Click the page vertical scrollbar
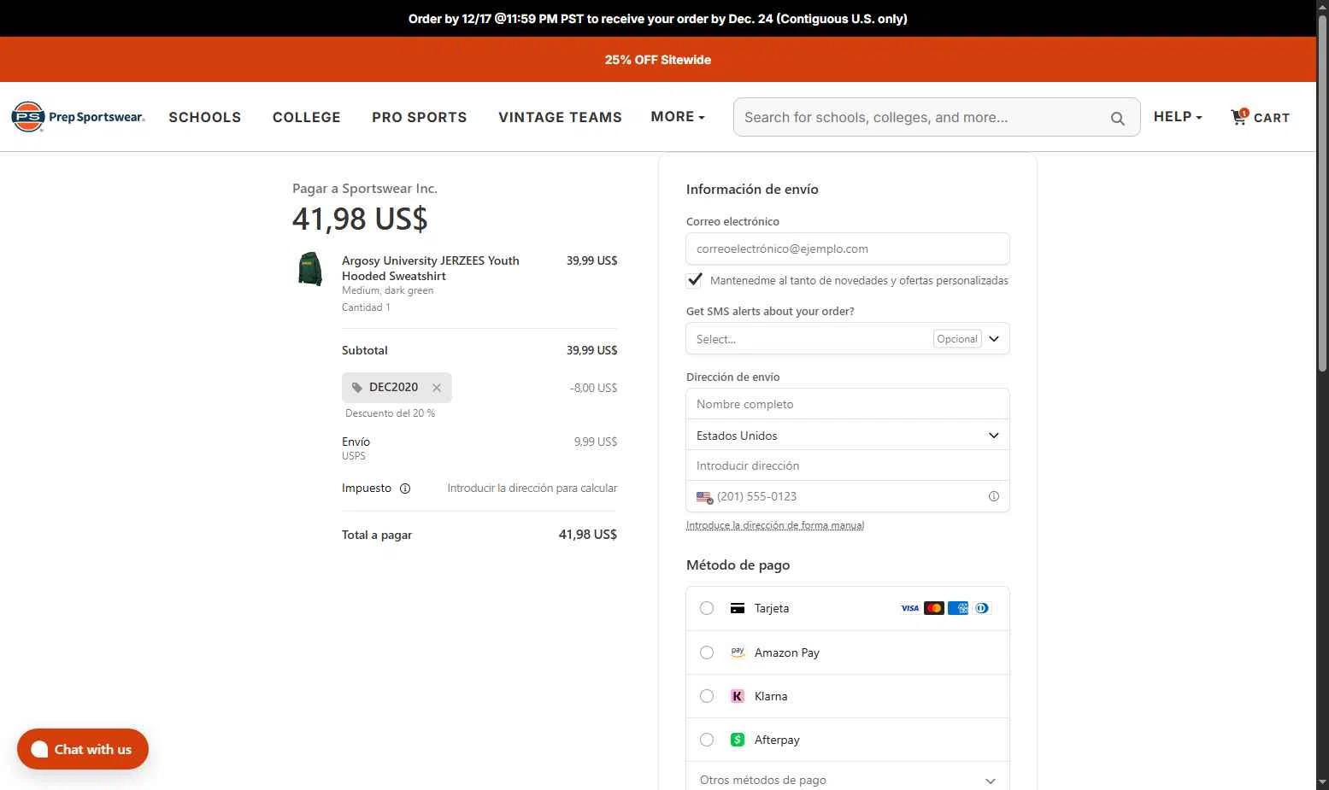The image size is (1329, 790). [x=1322, y=194]
